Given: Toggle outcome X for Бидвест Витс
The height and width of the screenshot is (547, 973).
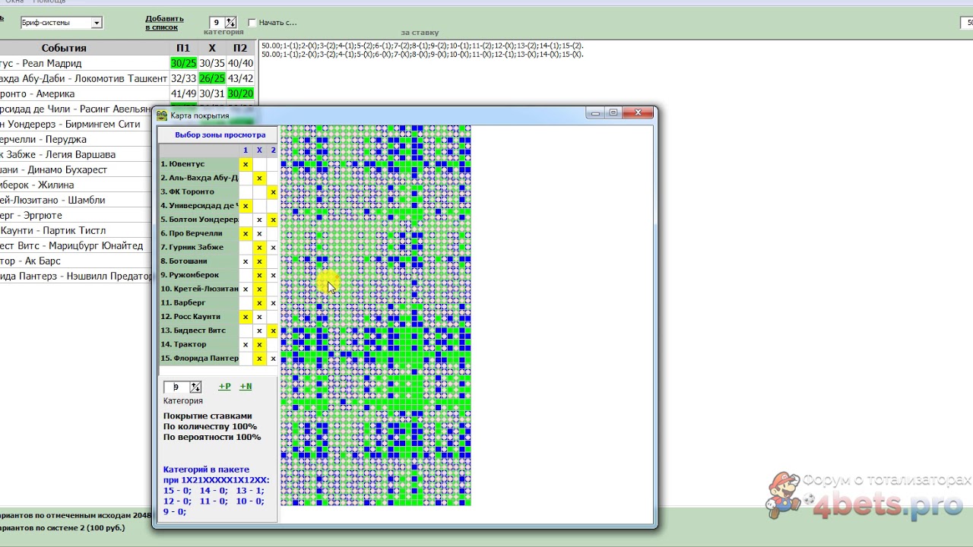Looking at the screenshot, I should point(259,330).
